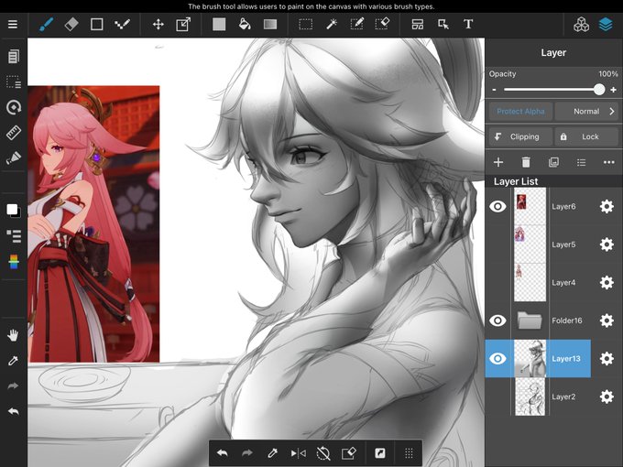623x467 pixels.
Task: Toggle Clipping for the layer
Action: pyautogui.click(x=520, y=136)
